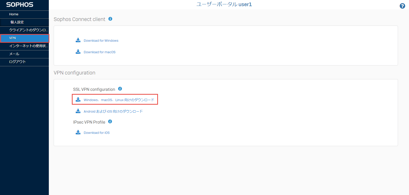Click the SOPHOS logo

[x=20, y=5]
